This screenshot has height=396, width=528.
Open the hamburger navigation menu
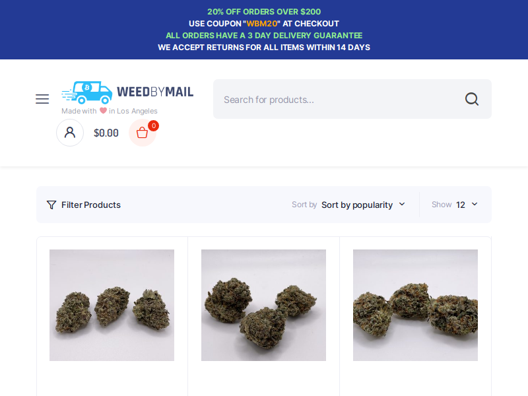(42, 99)
